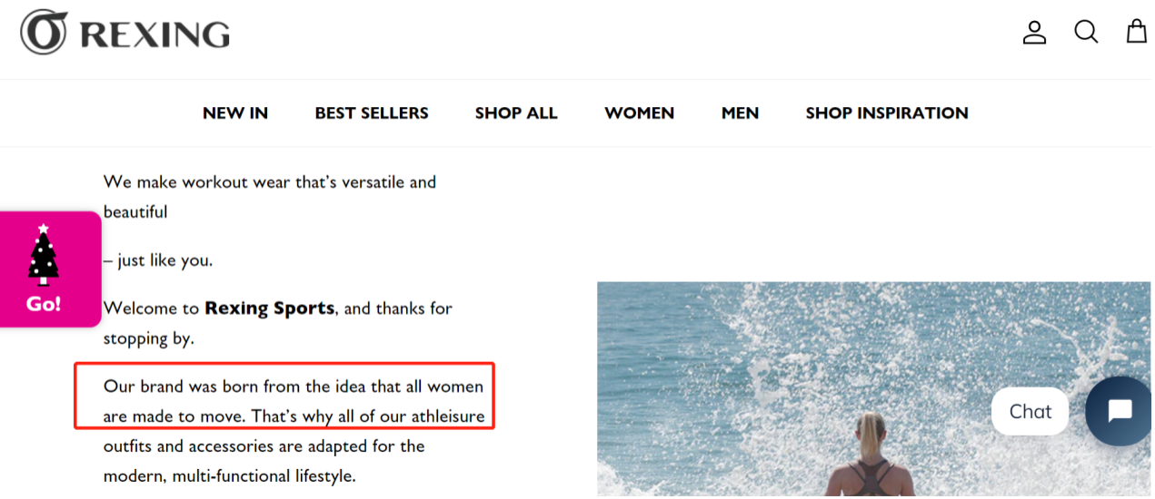Click the Chat label

(1030, 412)
